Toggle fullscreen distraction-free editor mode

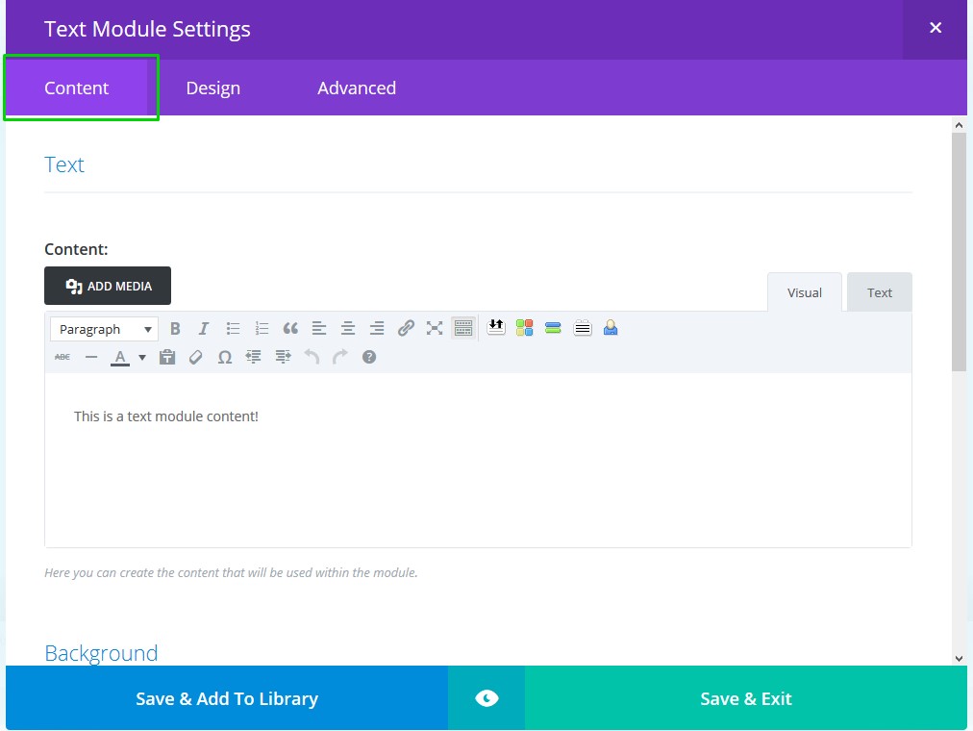(435, 329)
